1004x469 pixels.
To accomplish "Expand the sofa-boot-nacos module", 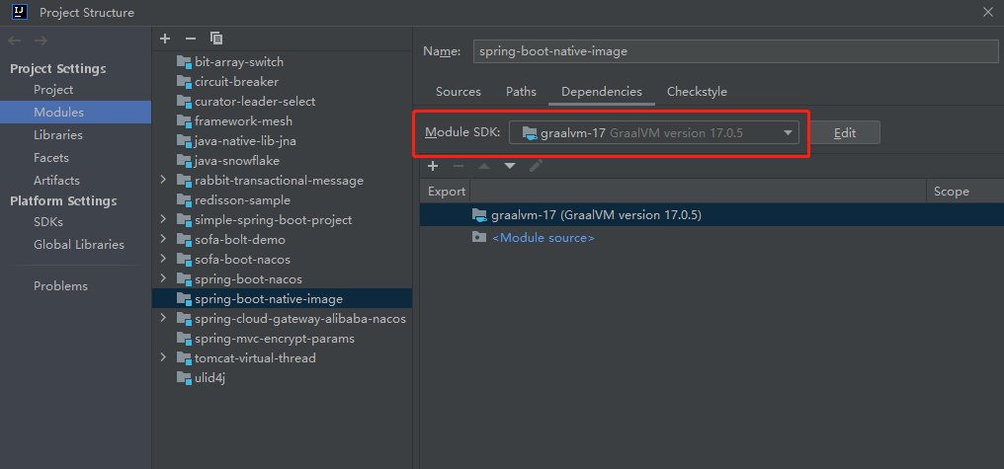I will 163,259.
